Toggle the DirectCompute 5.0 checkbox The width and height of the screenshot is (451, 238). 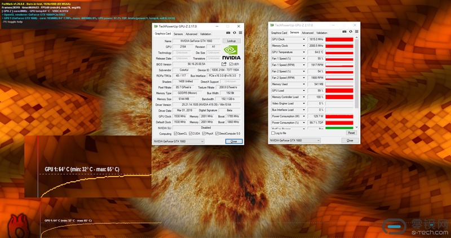(217, 134)
